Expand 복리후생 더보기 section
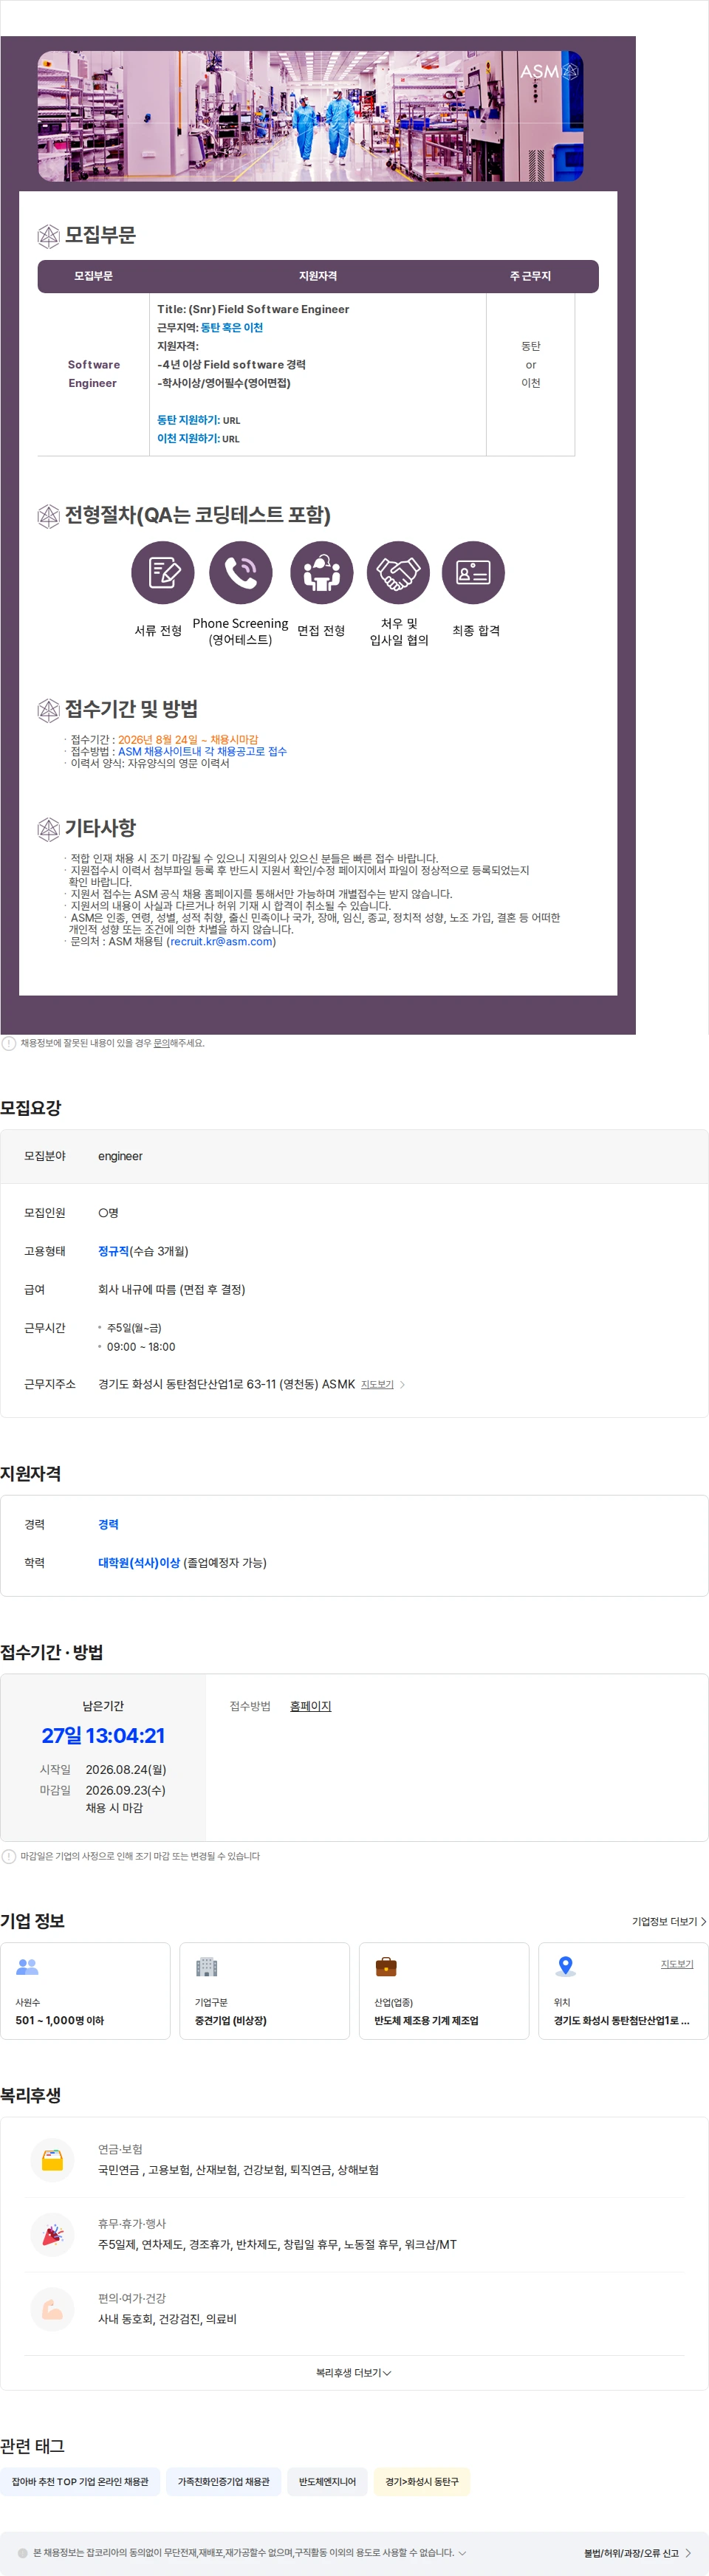 pyautogui.click(x=354, y=2373)
